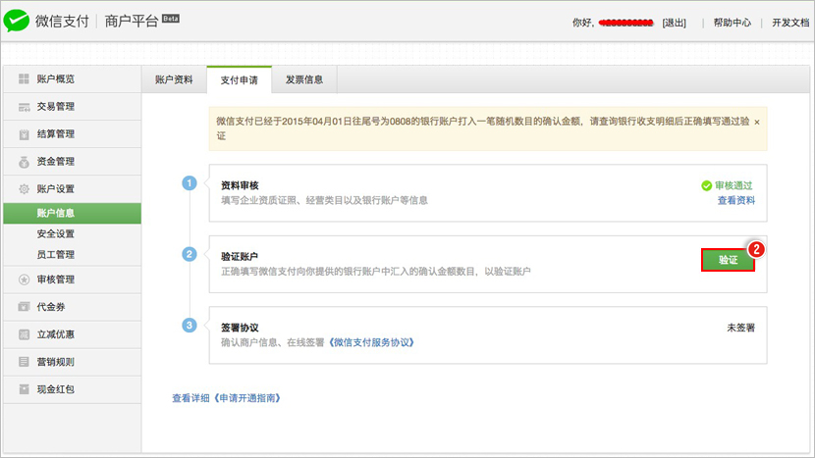Expand 账户设置 sidebar section
The width and height of the screenshot is (815, 458).
click(55, 189)
